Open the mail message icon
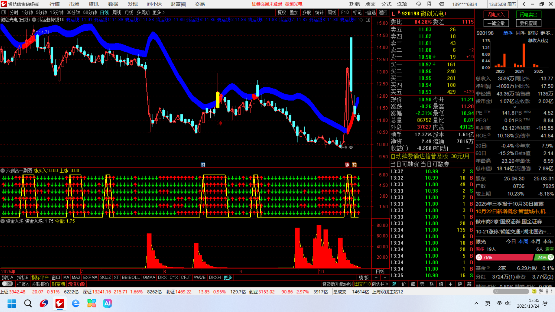This screenshot has height=312, width=555. point(441,4)
